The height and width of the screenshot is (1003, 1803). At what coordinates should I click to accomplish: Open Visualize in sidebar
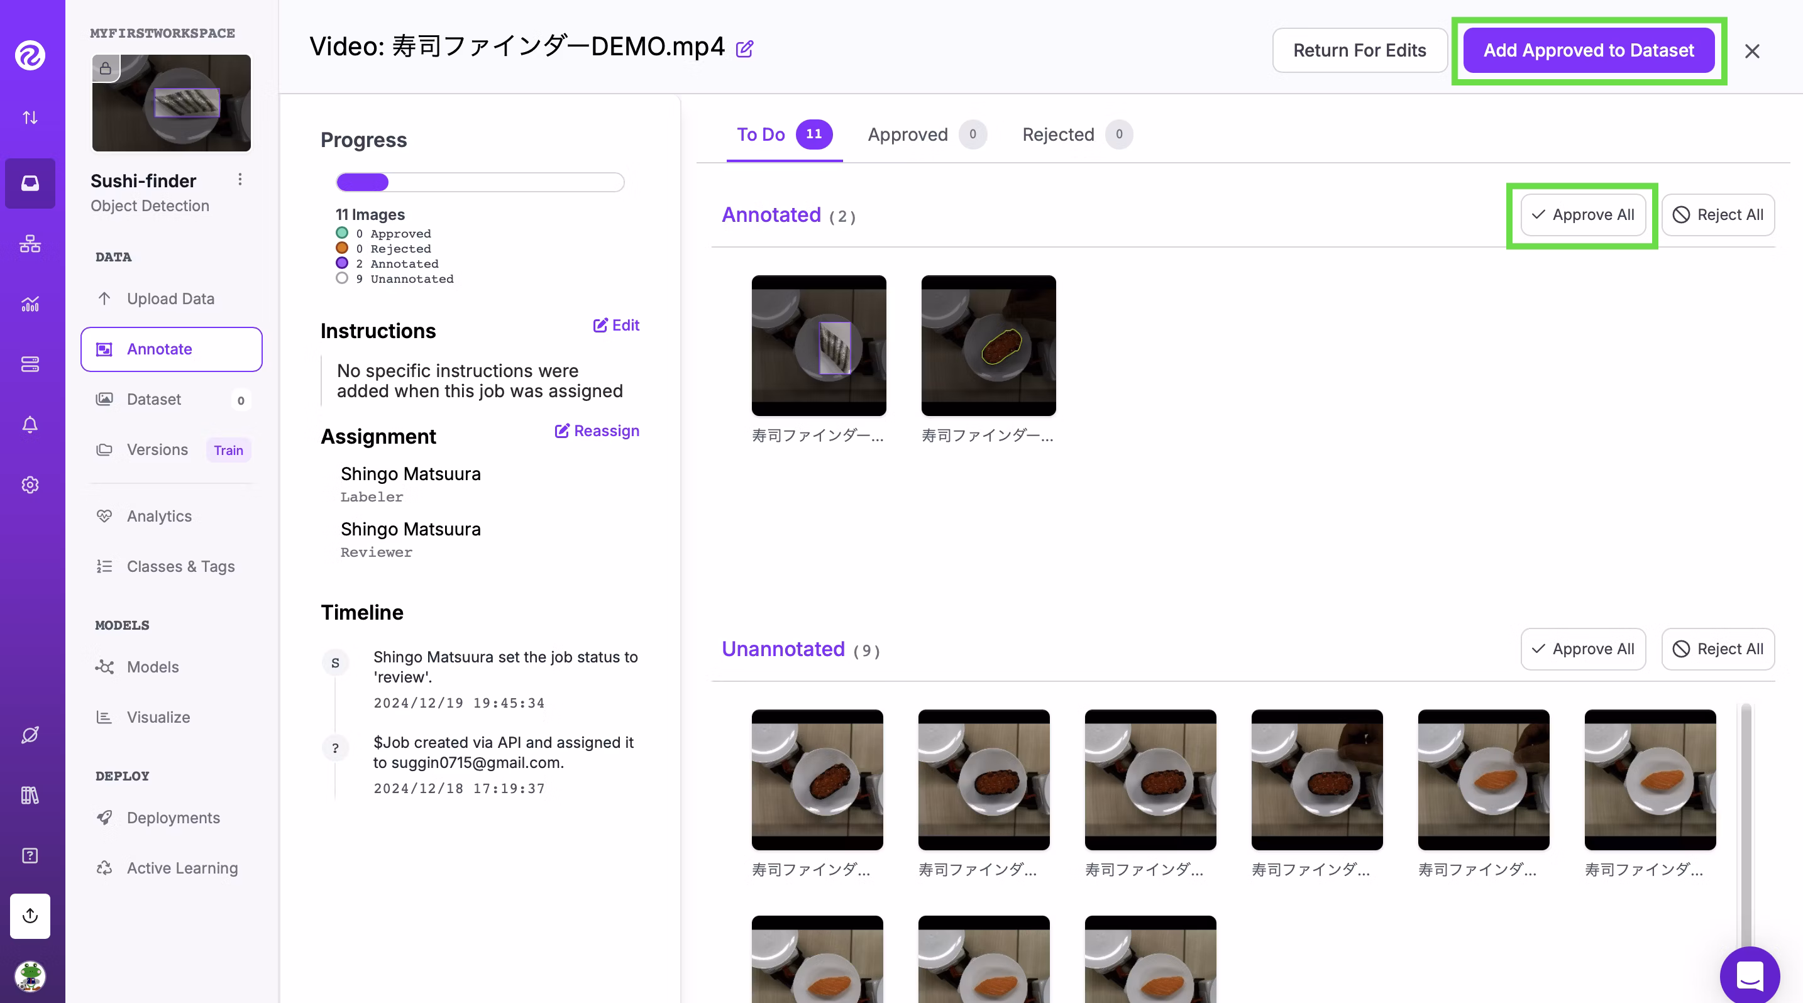pyautogui.click(x=171, y=717)
